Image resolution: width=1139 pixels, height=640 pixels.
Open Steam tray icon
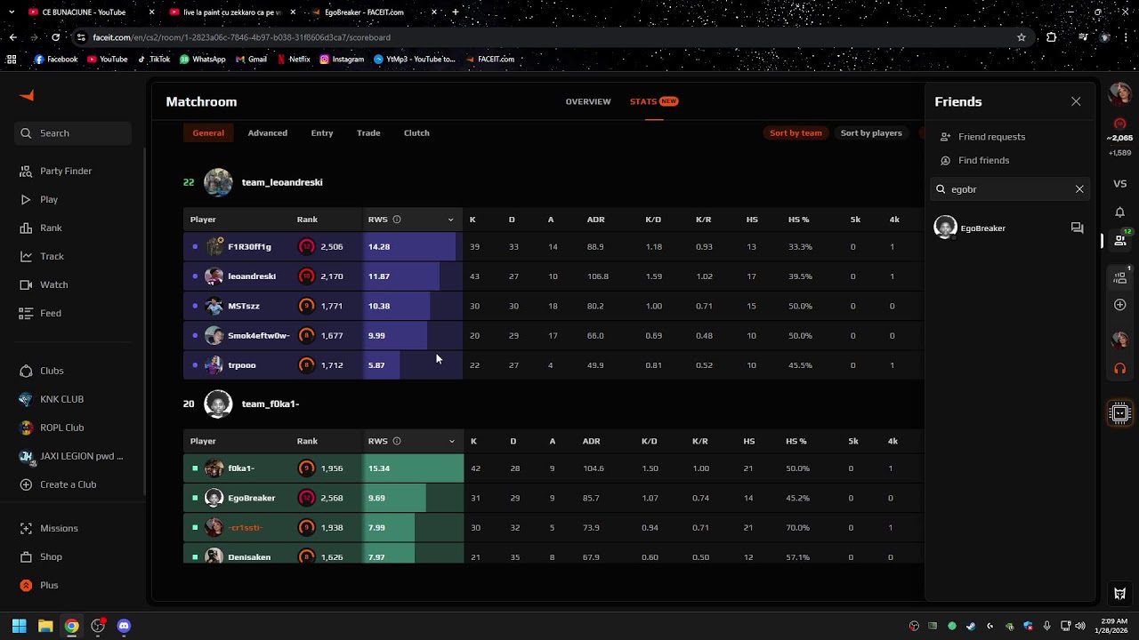[x=971, y=626]
